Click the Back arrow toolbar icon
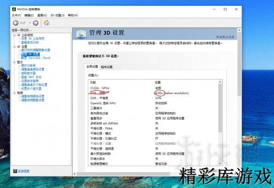The image size is (274, 188). point(16,23)
